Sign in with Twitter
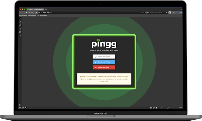Viewport: 202px width, 121px height. [x=104, y=62]
